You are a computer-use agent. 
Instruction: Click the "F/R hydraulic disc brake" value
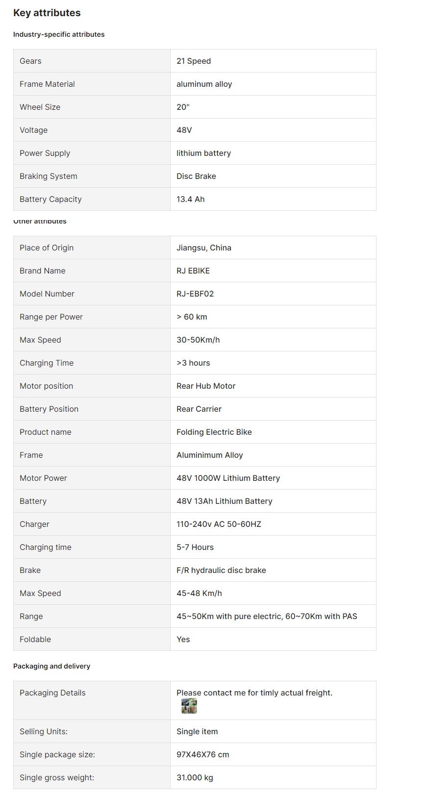point(221,571)
